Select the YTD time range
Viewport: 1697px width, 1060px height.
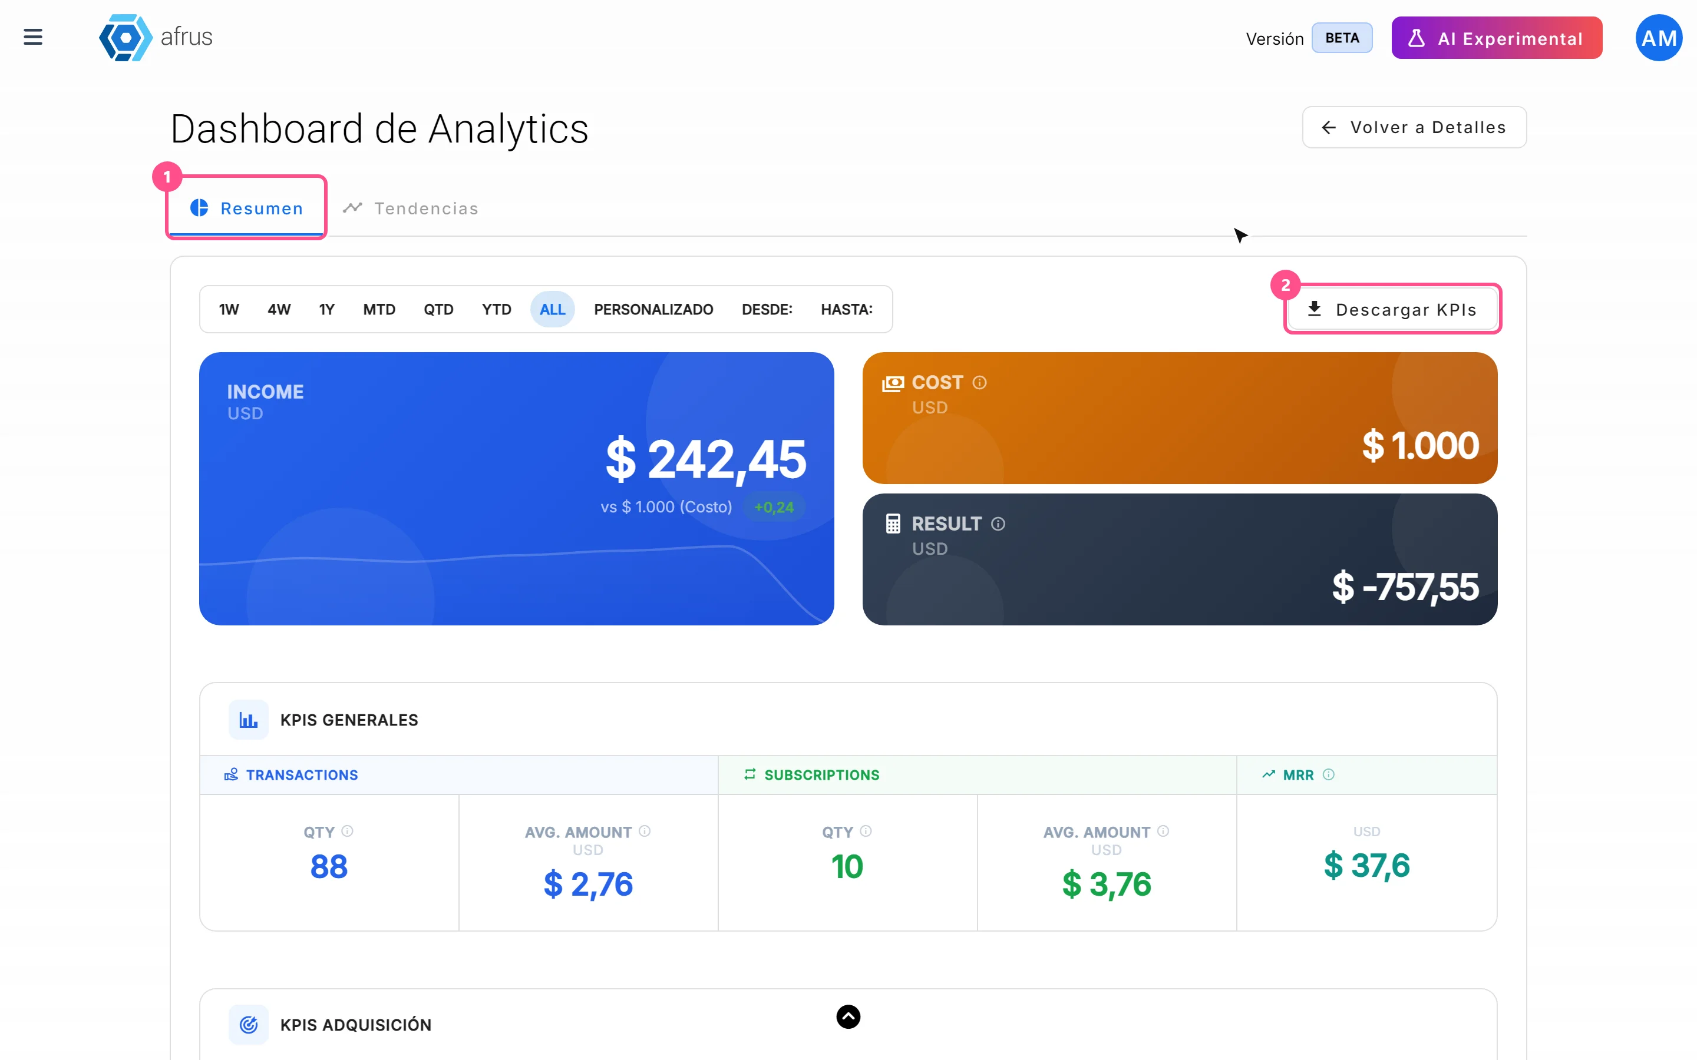[497, 309]
